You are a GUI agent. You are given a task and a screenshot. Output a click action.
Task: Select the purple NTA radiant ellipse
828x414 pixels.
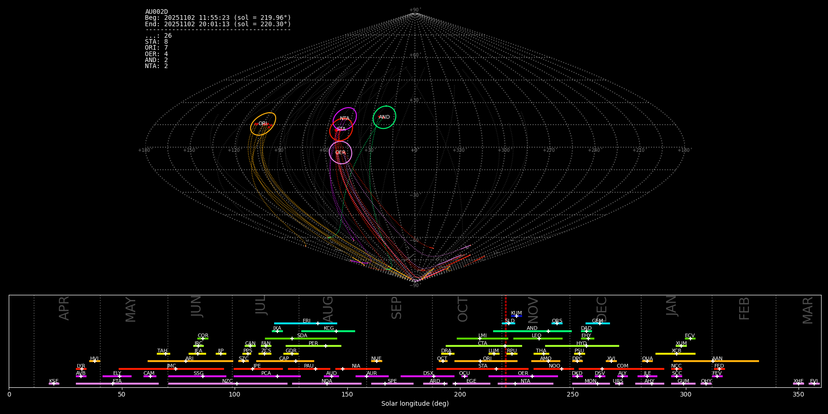coord(345,119)
